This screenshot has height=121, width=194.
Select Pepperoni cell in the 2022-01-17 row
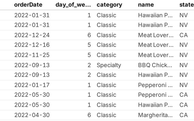click(155, 85)
